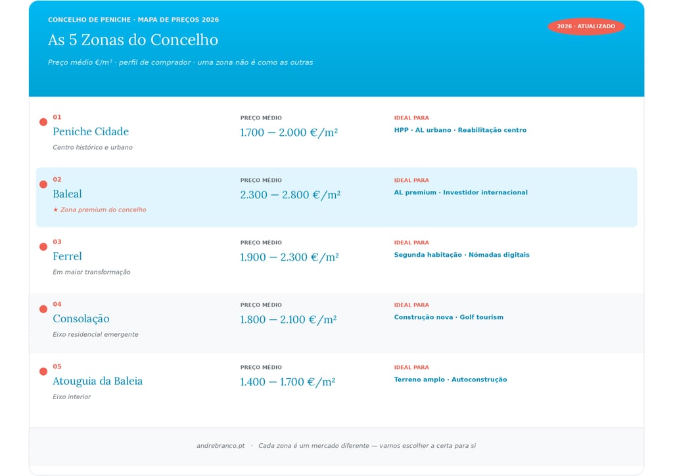Open the Consolação zone heading

(x=81, y=319)
